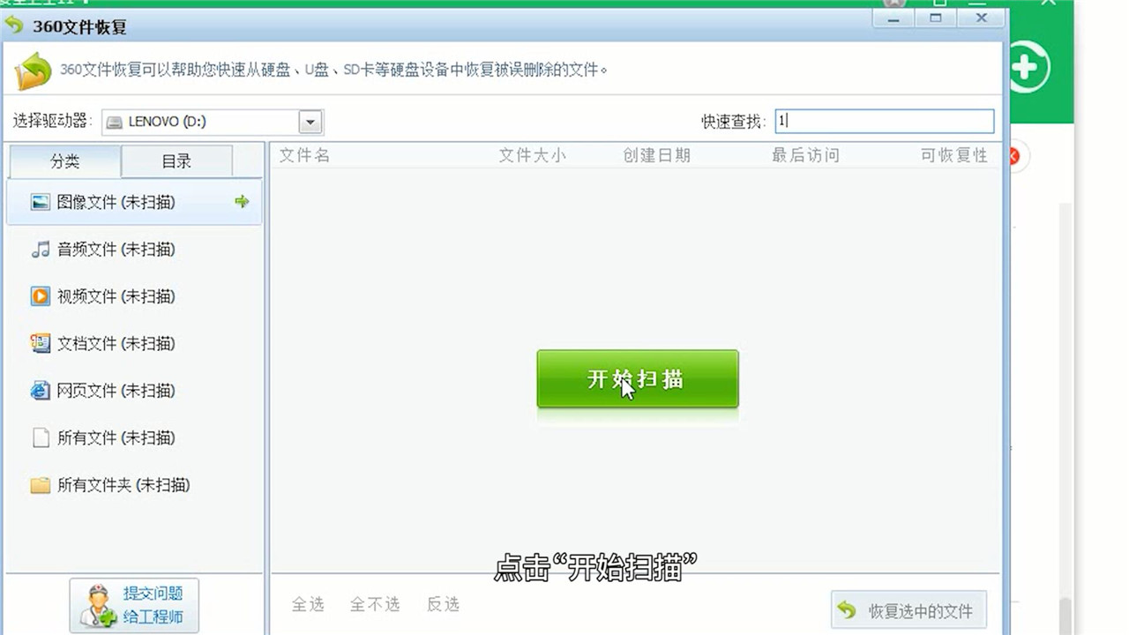Click the document files icon
Screen dimensions: 1129x635
[40, 343]
